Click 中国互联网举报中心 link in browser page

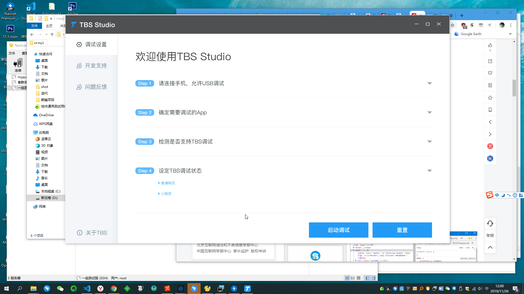(x=214, y=251)
